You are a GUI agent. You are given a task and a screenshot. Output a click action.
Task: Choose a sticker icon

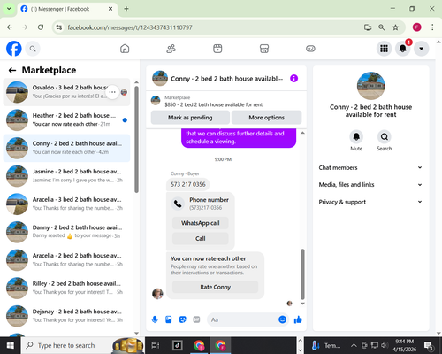(x=183, y=319)
